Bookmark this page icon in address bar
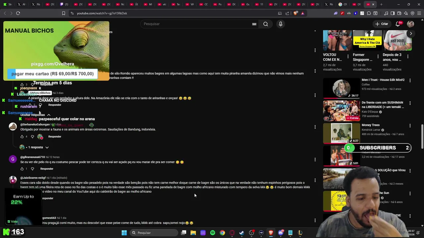 pyautogui.click(x=64, y=13)
